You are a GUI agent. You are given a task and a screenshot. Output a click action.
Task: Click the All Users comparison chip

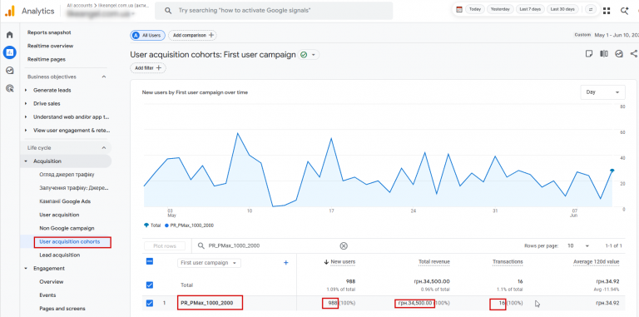[147, 36]
